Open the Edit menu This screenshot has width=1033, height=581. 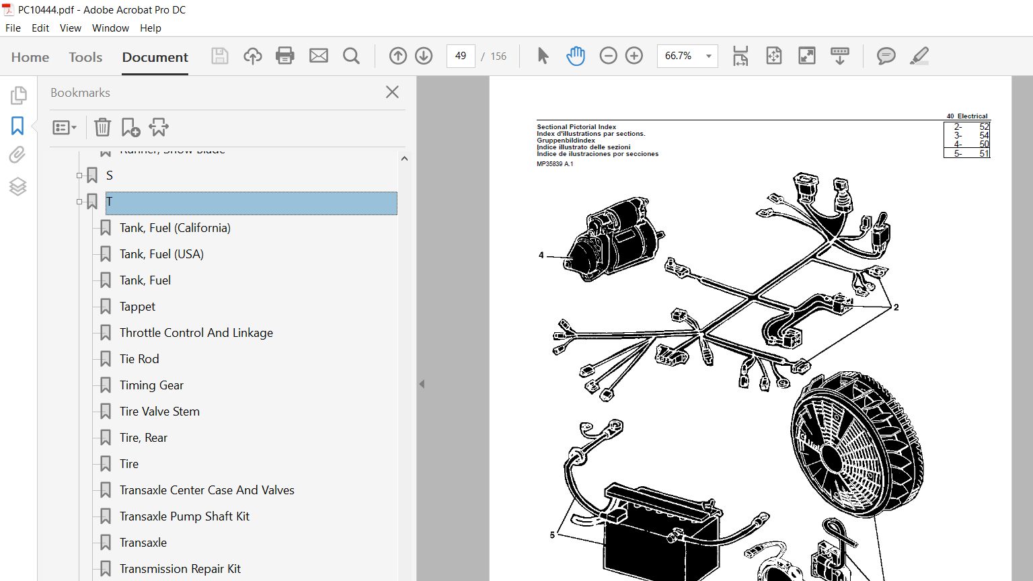coord(40,28)
